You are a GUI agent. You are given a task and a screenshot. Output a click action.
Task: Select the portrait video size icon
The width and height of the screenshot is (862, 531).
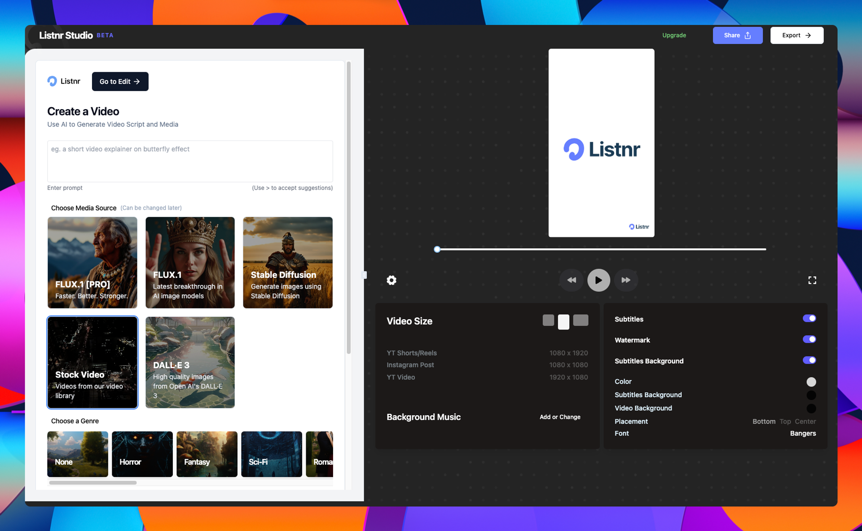click(563, 321)
